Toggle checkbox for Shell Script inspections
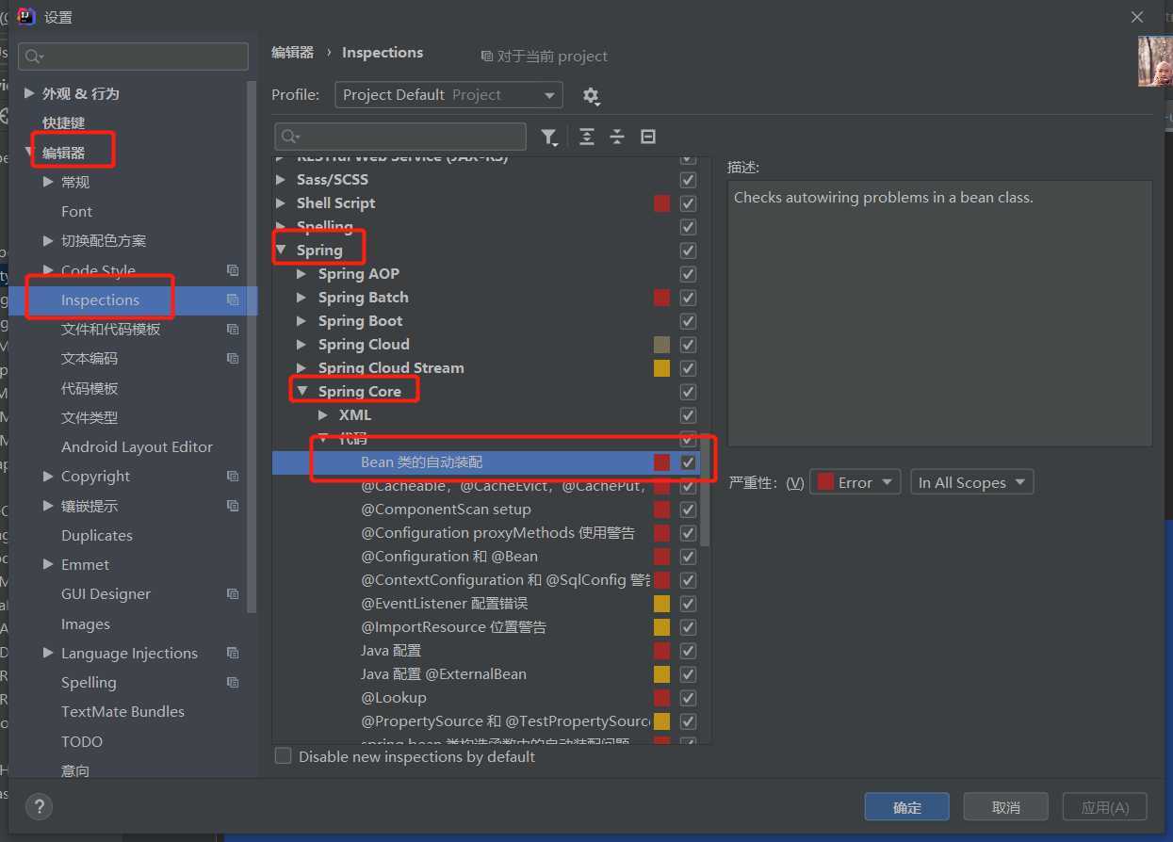Screen dimensions: 1173x842 688,203
